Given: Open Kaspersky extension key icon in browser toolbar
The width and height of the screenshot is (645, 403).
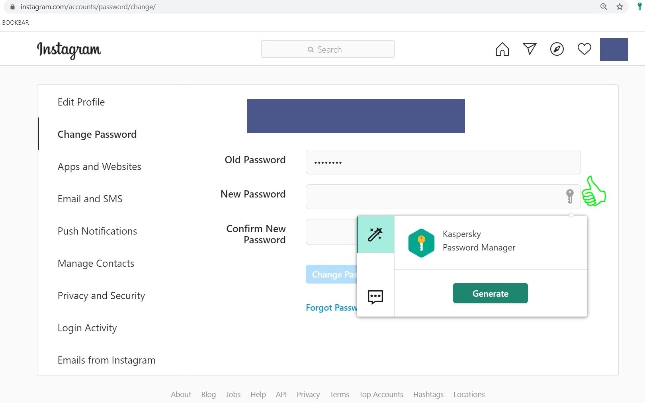Looking at the screenshot, I should [639, 6].
